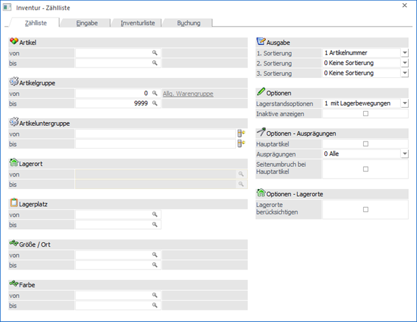This screenshot has width=417, height=322.
Task: Click the Allg. Warengruppe link
Action: tap(187, 94)
